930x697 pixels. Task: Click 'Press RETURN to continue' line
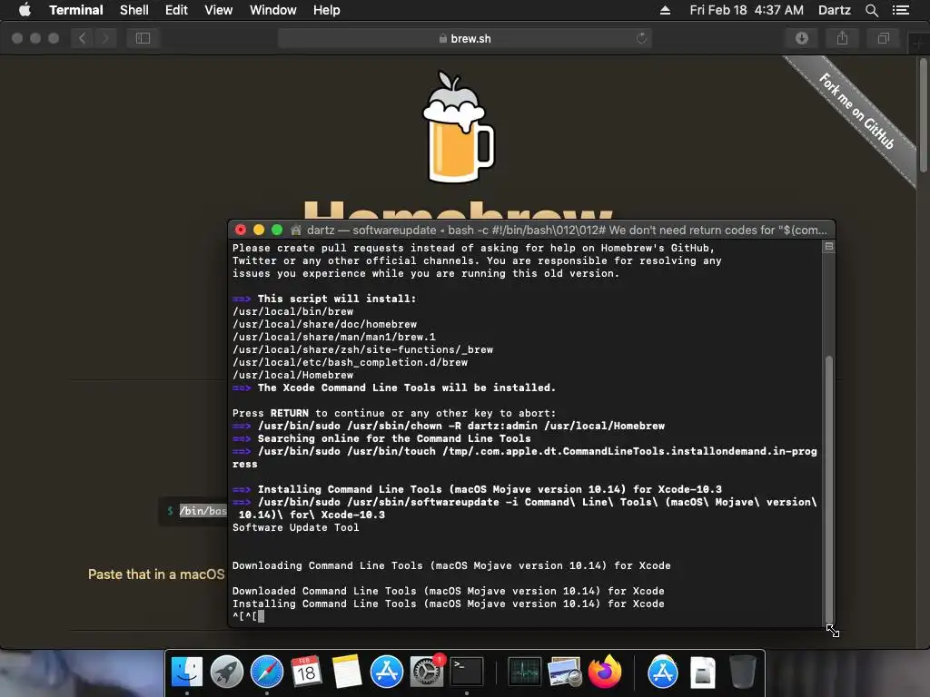394,413
